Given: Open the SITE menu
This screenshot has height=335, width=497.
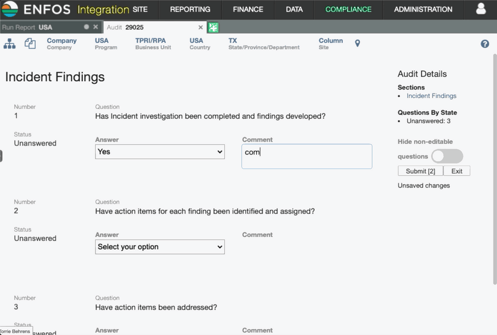Looking at the screenshot, I should tap(140, 9).
